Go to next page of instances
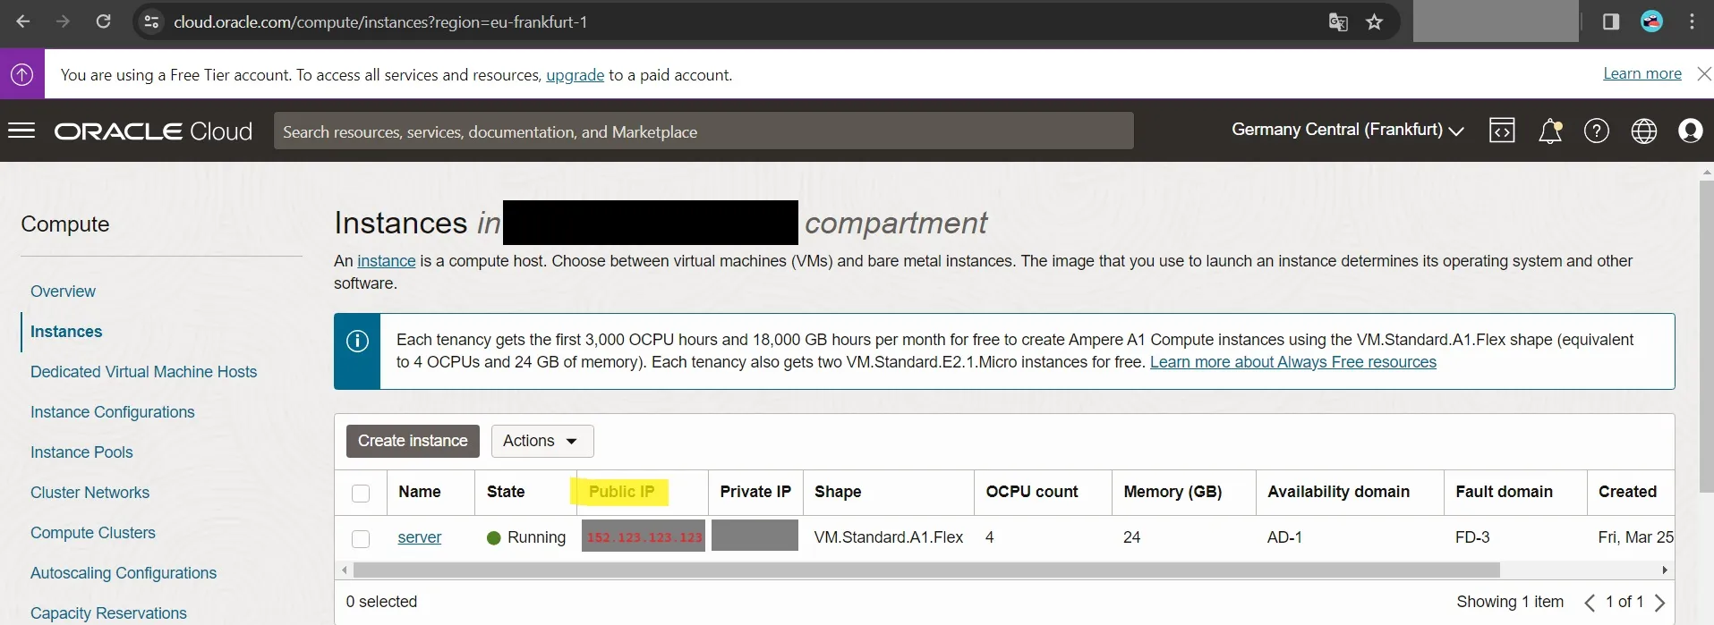Viewport: 1714px width, 625px height. pos(1660,603)
